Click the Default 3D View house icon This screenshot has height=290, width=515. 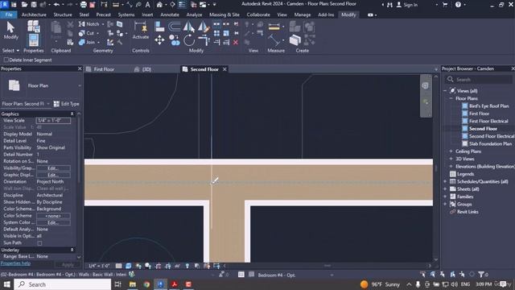[159, 5]
